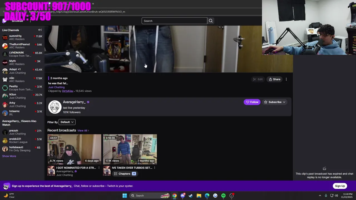Collapse the Live Channels sidebar arrow
Viewport: 356px width, 200px height.
[x=40, y=30]
